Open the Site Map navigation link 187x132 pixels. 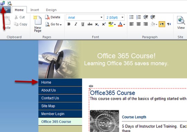coord(60,106)
